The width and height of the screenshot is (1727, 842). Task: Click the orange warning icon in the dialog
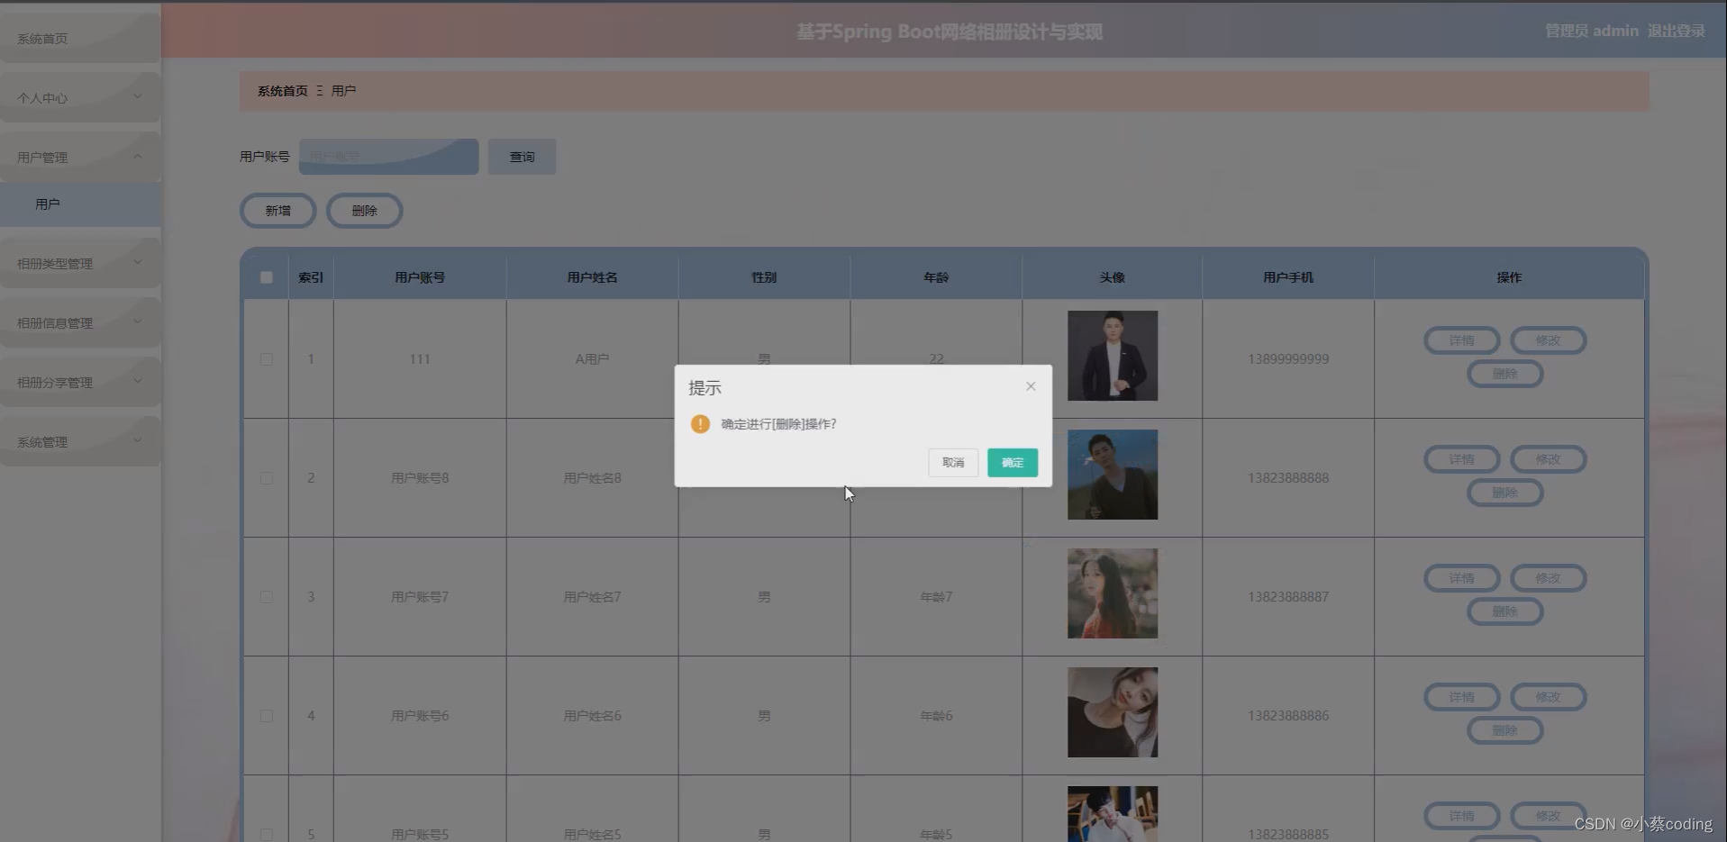click(700, 424)
